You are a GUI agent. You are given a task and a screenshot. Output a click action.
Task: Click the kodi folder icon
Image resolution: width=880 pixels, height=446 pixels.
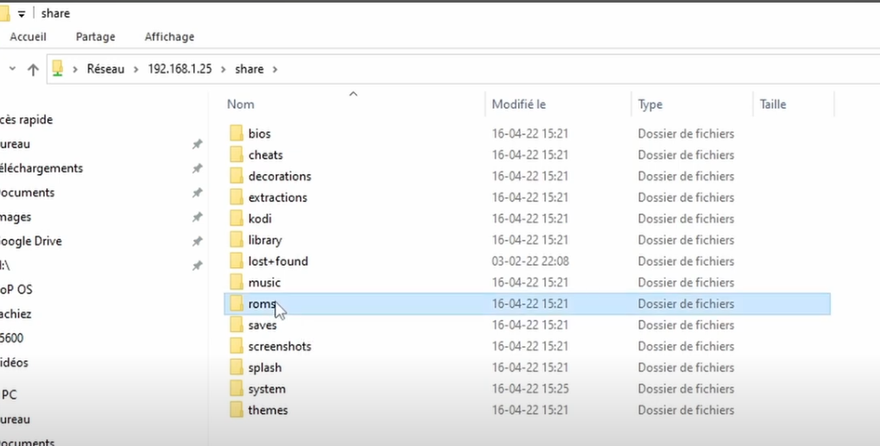pyautogui.click(x=237, y=219)
